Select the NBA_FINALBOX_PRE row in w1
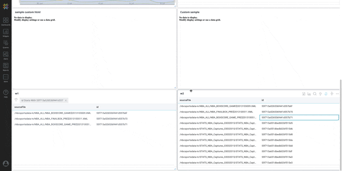Image resolution: width=342 pixels, height=171 pixels. click(x=51, y=119)
